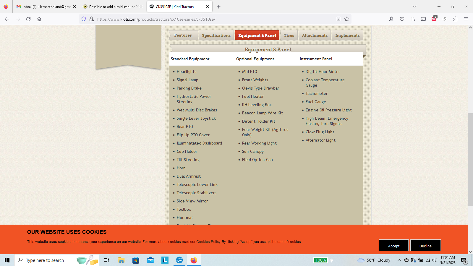Viewport: 473px width, 266px height.
Task: Show hidden system tray icons
Action: coord(399,260)
